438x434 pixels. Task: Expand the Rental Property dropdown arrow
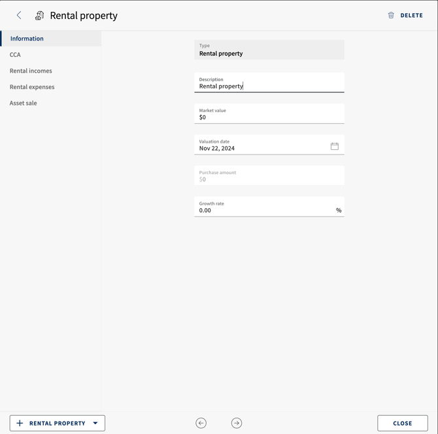pyautogui.click(x=95, y=423)
